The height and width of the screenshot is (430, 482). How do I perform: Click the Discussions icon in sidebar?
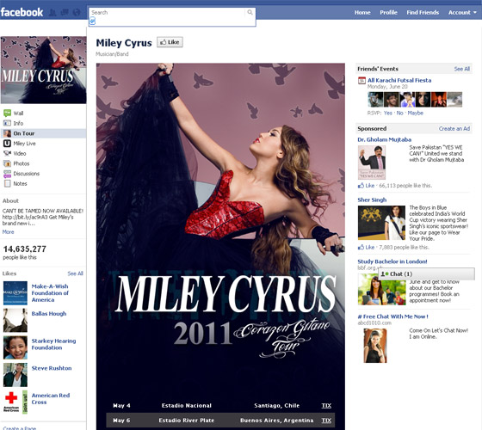(x=7, y=174)
